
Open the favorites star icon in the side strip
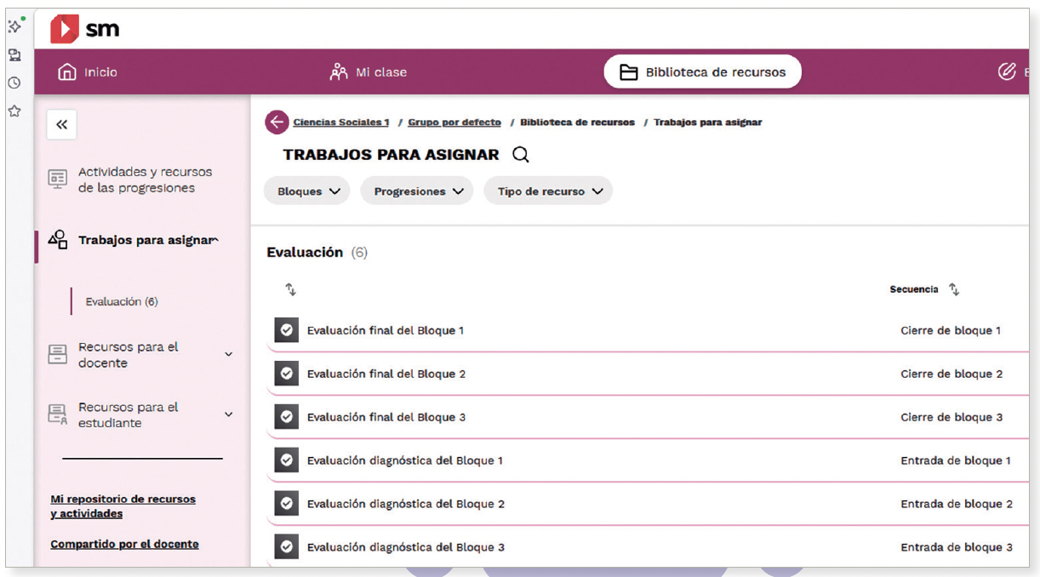pyautogui.click(x=14, y=111)
